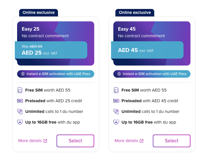Click the Easy 45 plan title
Viewport: 207px width, 164px height.
click(127, 29)
